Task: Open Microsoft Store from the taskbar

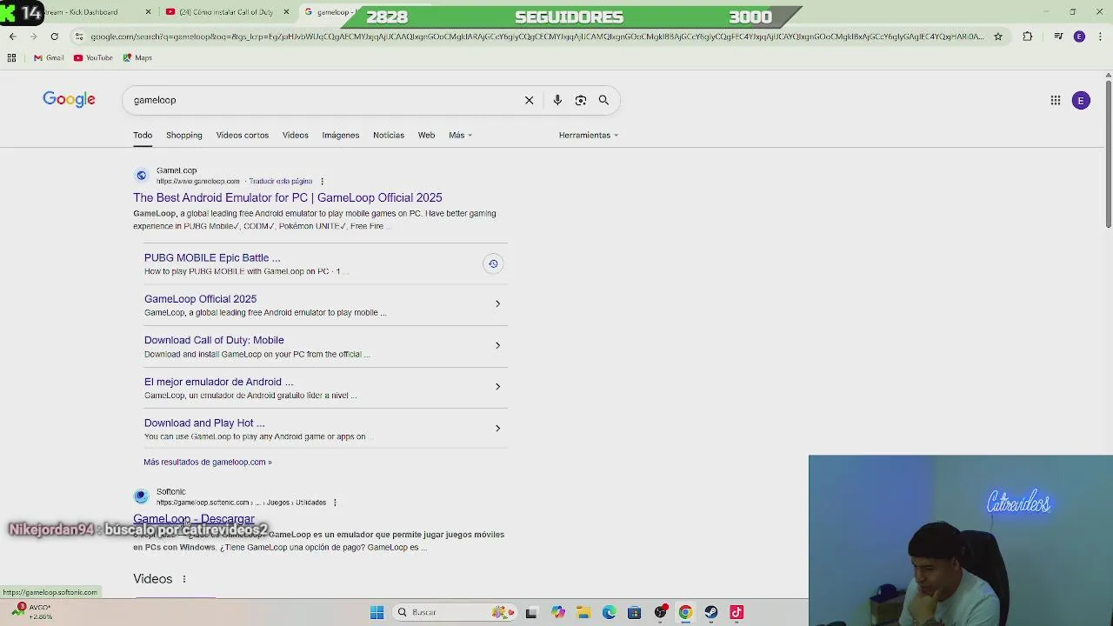Action: tap(634, 612)
